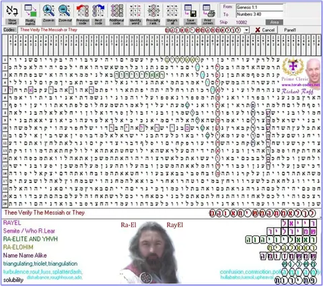Select matrix row number 1
Screen dimensions: 323x286
click(x=5, y=60)
